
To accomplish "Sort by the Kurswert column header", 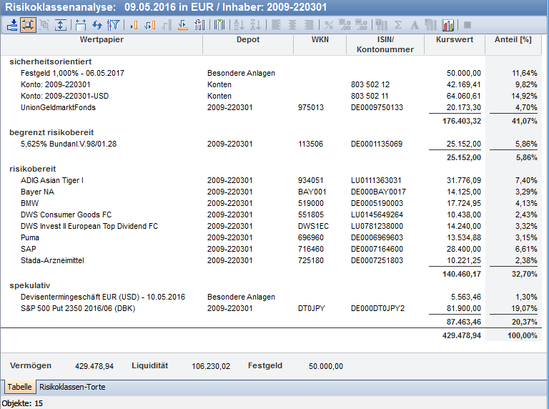I will click(x=454, y=40).
